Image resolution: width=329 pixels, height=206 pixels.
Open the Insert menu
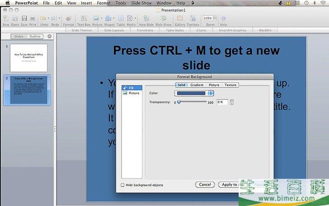(86, 3)
